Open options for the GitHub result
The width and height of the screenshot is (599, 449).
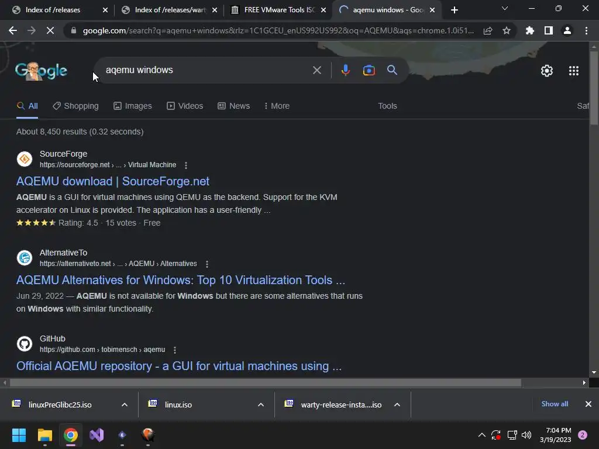175,350
